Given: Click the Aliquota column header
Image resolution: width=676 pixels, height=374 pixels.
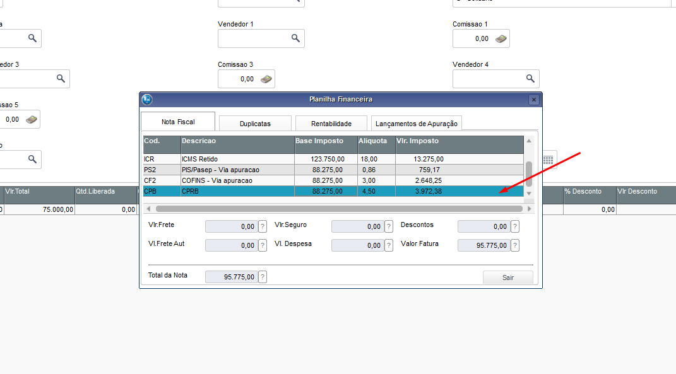Looking at the screenshot, I should 376,145.
